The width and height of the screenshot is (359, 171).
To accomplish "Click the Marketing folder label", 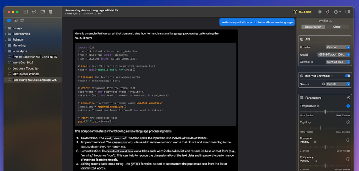I will (19, 45).
